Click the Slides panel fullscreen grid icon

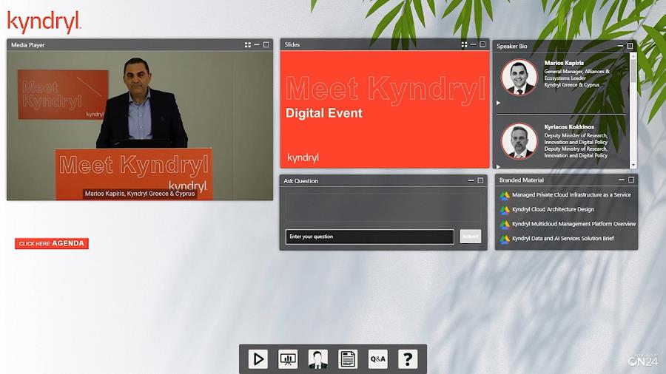click(x=464, y=45)
